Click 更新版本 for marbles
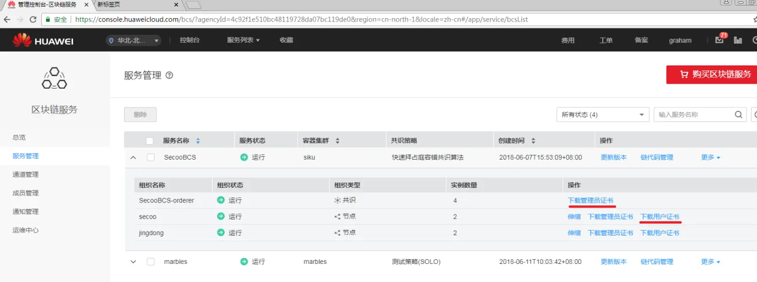The image size is (757, 282). point(614,262)
